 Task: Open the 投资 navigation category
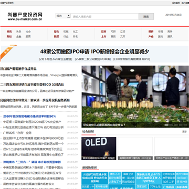tap(103, 31)
